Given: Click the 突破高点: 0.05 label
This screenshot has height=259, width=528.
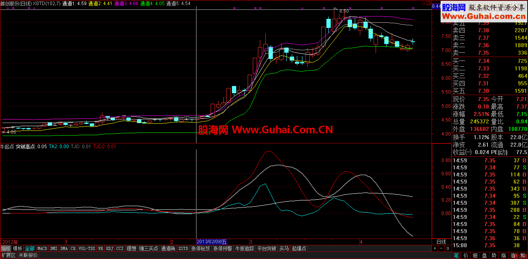Looking at the screenshot, I should point(31,147).
